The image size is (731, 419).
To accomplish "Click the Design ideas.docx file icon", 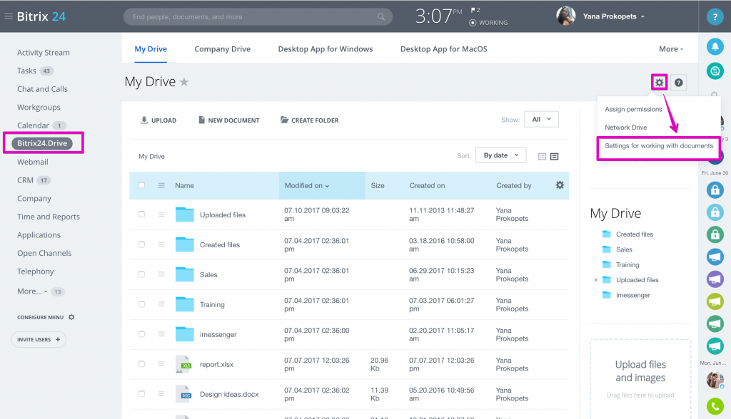I will [x=183, y=394].
